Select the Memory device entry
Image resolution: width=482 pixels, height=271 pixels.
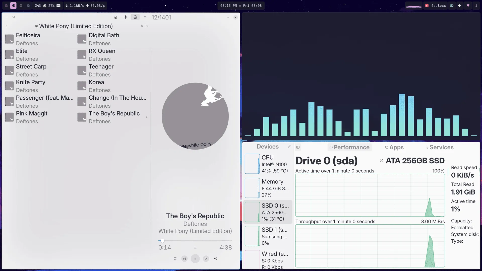pyautogui.click(x=268, y=188)
